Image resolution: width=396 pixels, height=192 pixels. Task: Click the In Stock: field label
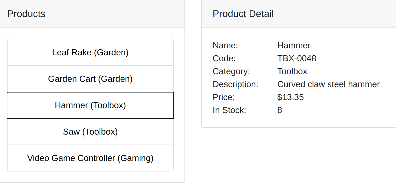[x=229, y=110]
